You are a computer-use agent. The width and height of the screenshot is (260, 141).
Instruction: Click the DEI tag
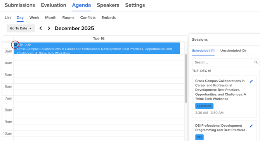(199, 137)
